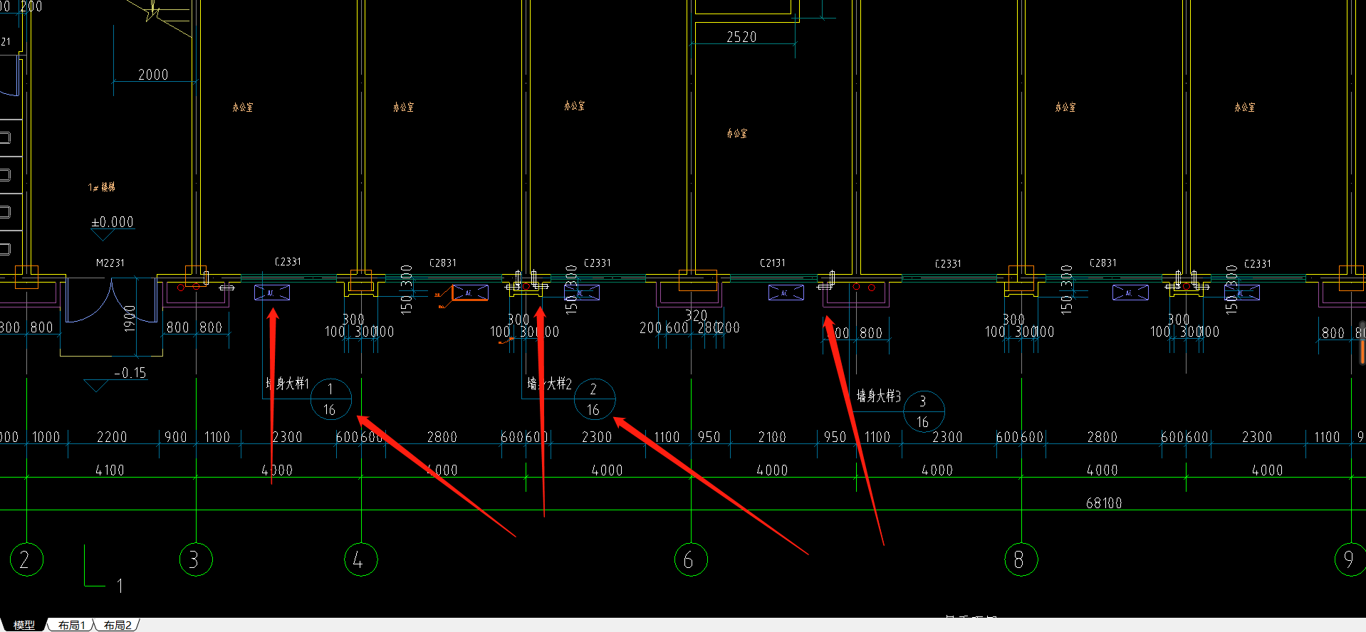Click the M2231 door label
The height and width of the screenshot is (632, 1366).
tap(110, 263)
